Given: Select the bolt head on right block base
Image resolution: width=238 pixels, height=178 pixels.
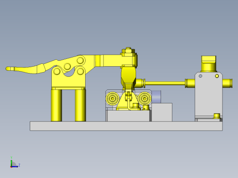Looking at the screenshot, I should coord(217,116).
